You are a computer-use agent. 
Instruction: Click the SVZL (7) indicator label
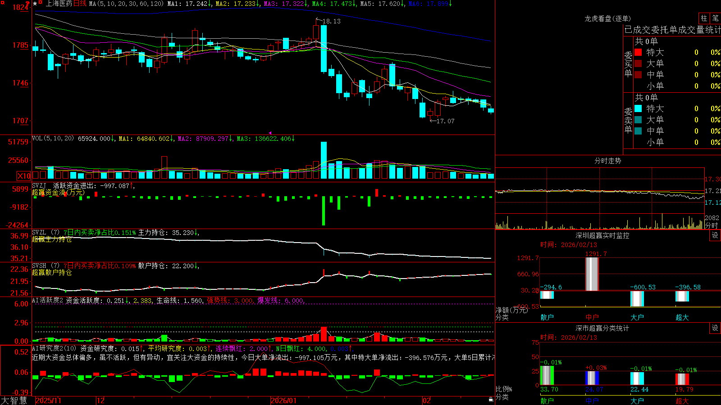46,233
